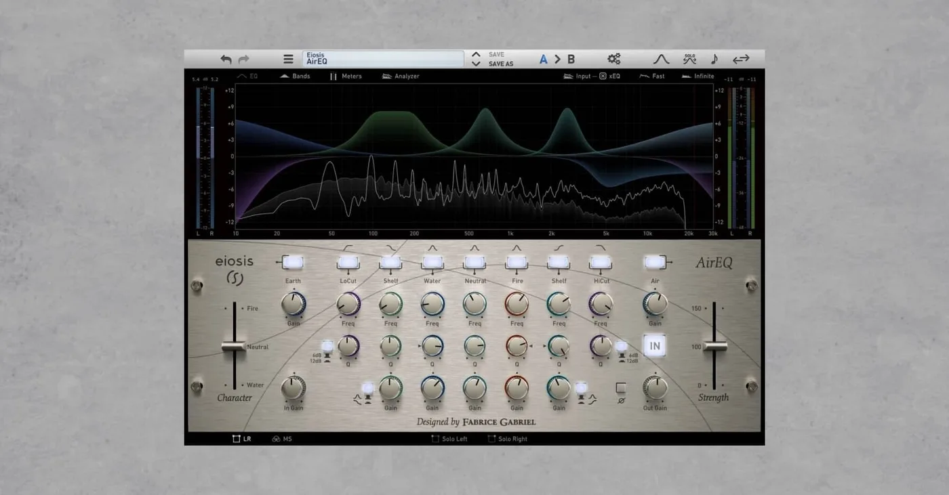Toggle low shelf shape switch beside first Gain knob
The width and height of the screenshot is (949, 495).
(x=368, y=388)
